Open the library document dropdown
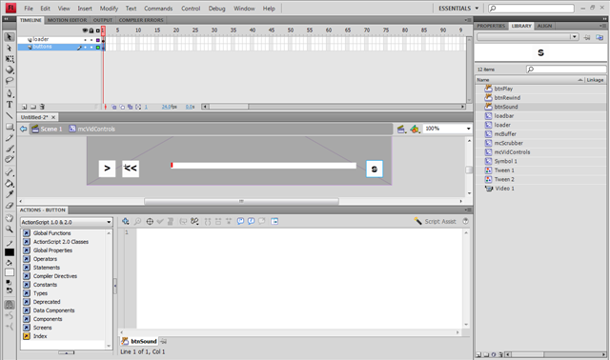 [x=528, y=37]
